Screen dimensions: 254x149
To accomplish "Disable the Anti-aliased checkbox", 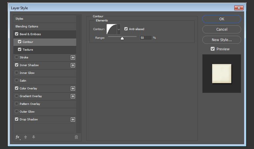I will click(126, 29).
